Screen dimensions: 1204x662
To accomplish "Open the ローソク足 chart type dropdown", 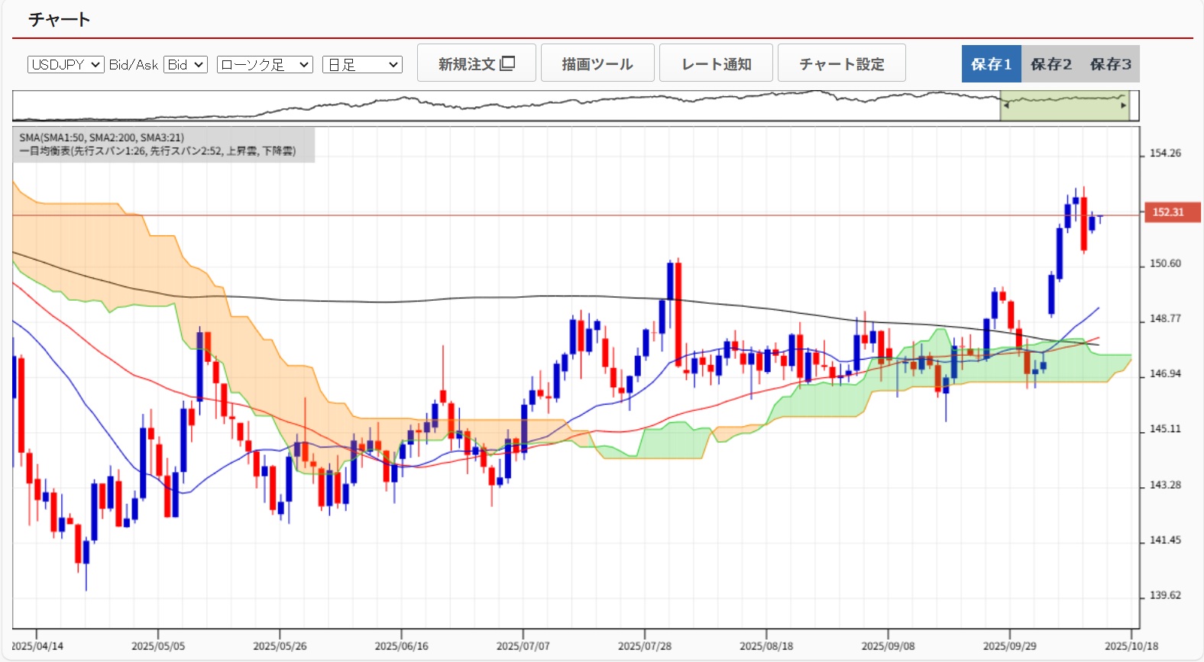I will coord(264,65).
